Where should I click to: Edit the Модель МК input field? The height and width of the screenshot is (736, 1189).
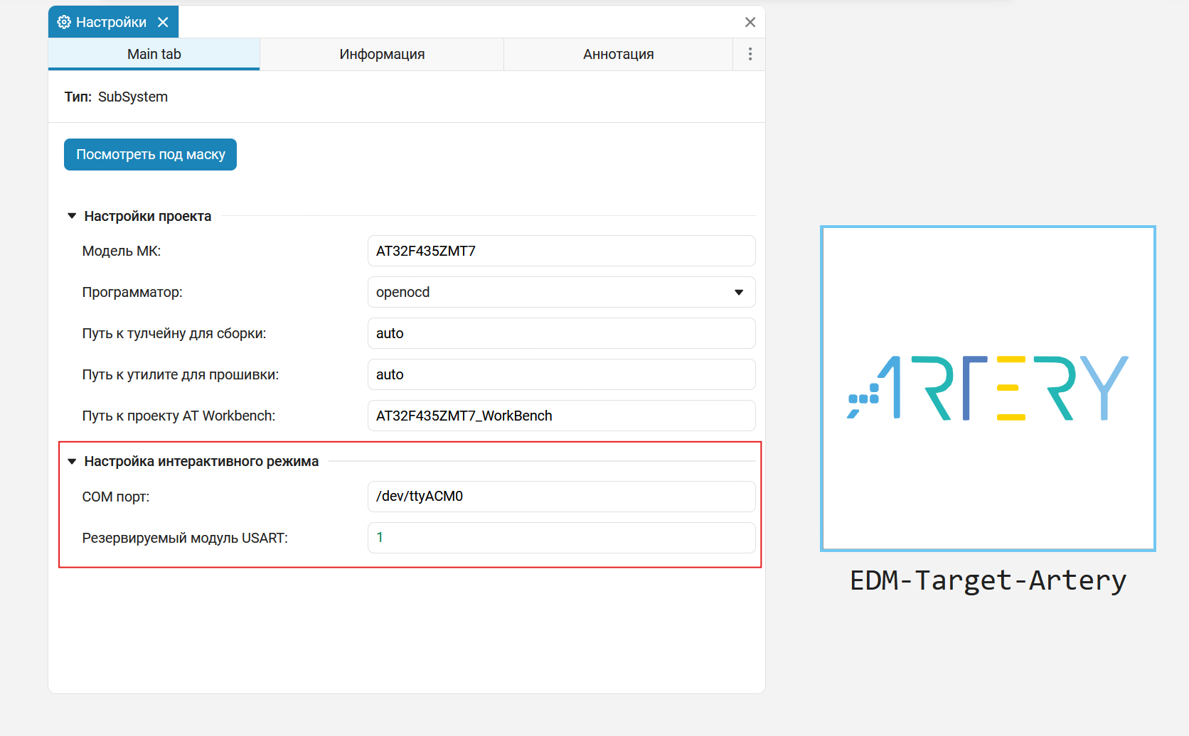coord(562,251)
